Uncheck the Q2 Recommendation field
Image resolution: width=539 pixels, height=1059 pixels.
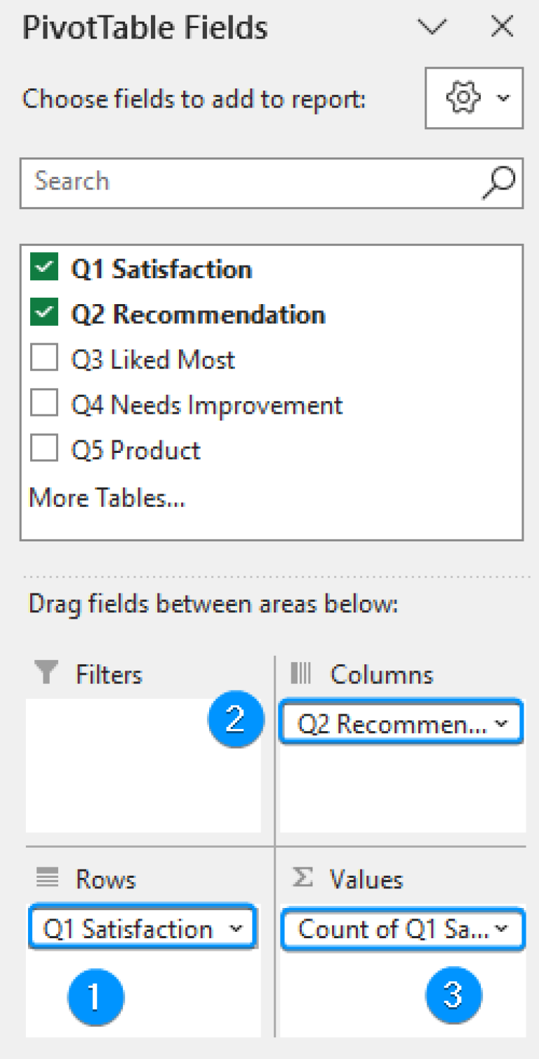pyautogui.click(x=44, y=314)
